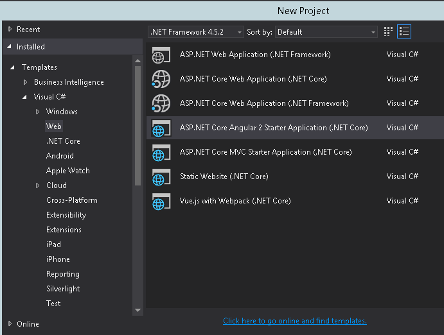Select Static Website (.NET Core) name
The width and height of the screenshot is (444, 335).
tap(224, 176)
